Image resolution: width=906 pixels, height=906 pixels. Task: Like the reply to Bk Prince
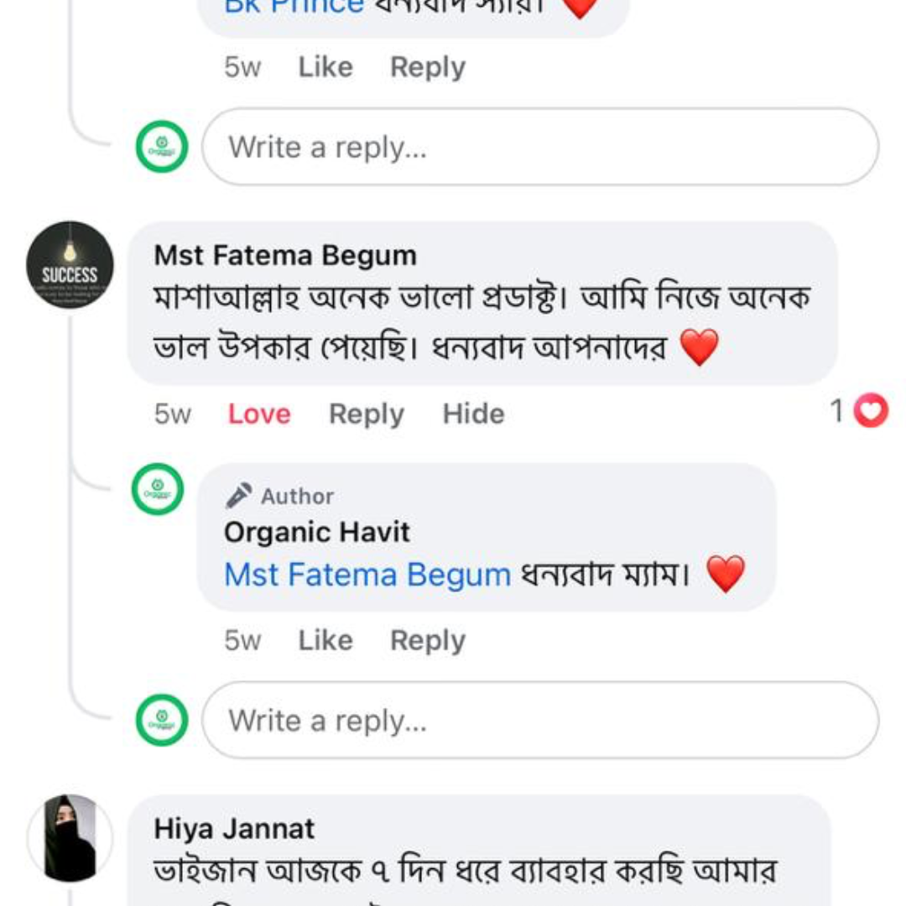tap(325, 67)
